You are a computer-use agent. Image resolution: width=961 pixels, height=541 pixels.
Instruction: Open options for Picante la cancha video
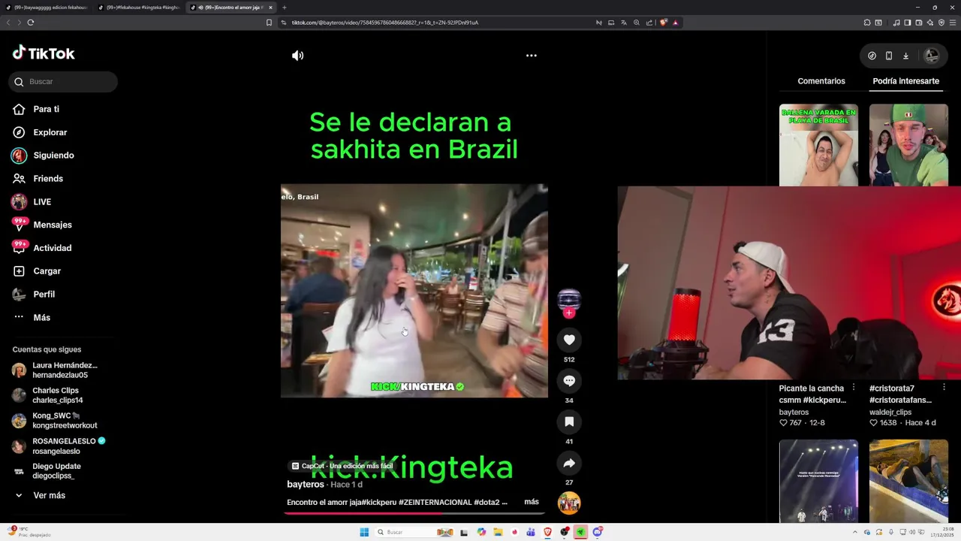(x=854, y=388)
